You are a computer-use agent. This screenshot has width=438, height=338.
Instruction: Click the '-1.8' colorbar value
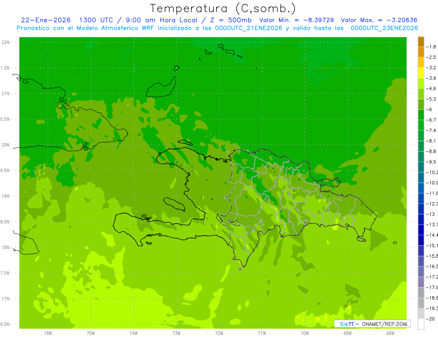431,47
